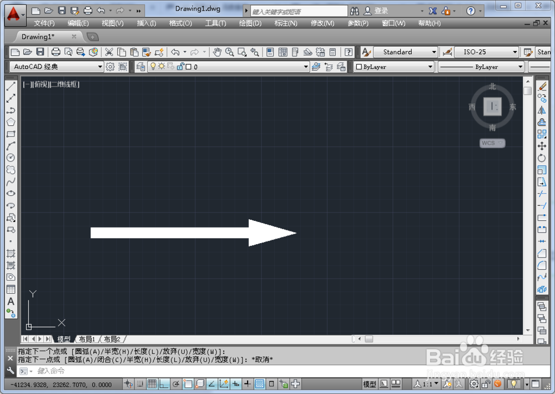Open the 绘图(D) menu
Viewport: 555px width, 394px height.
tap(250, 23)
